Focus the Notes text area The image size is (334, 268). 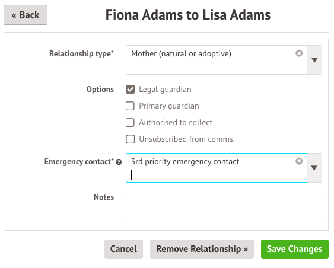point(224,206)
